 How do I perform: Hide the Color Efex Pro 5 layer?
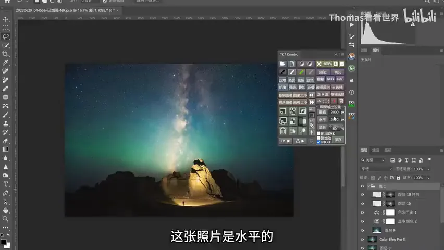point(362,240)
